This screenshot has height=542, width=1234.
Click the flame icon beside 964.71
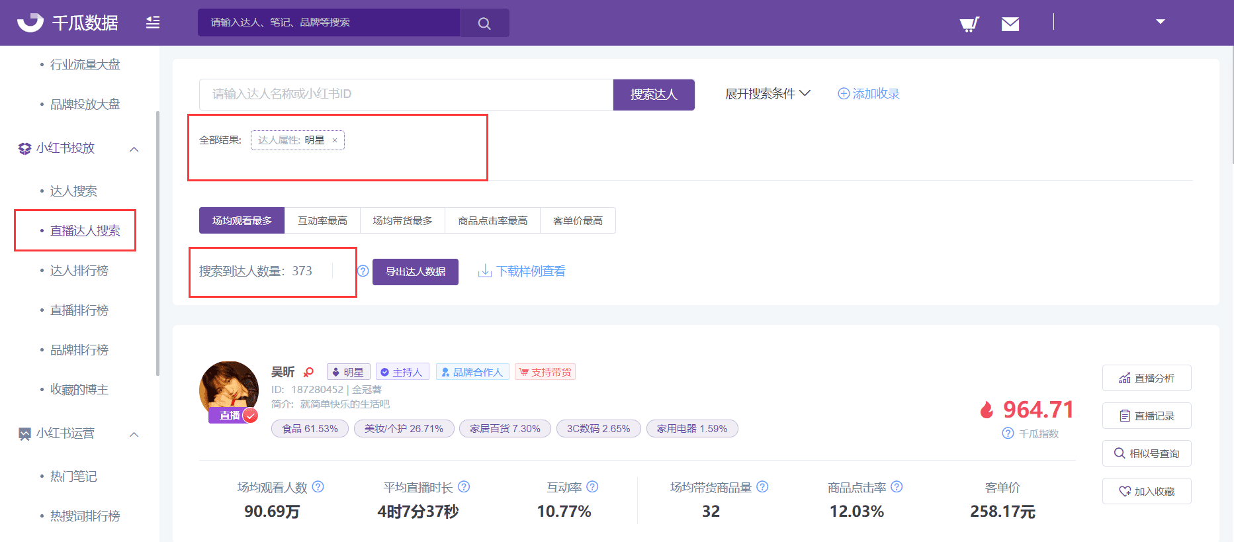(x=987, y=410)
